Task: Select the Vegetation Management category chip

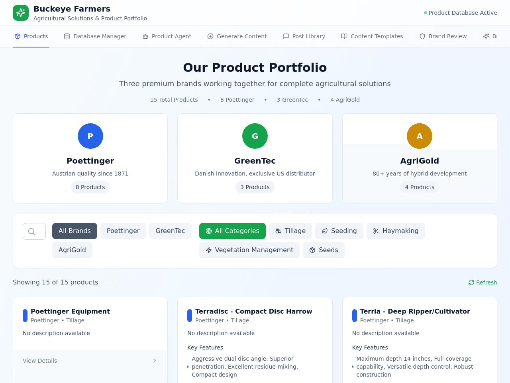Action: click(x=249, y=250)
